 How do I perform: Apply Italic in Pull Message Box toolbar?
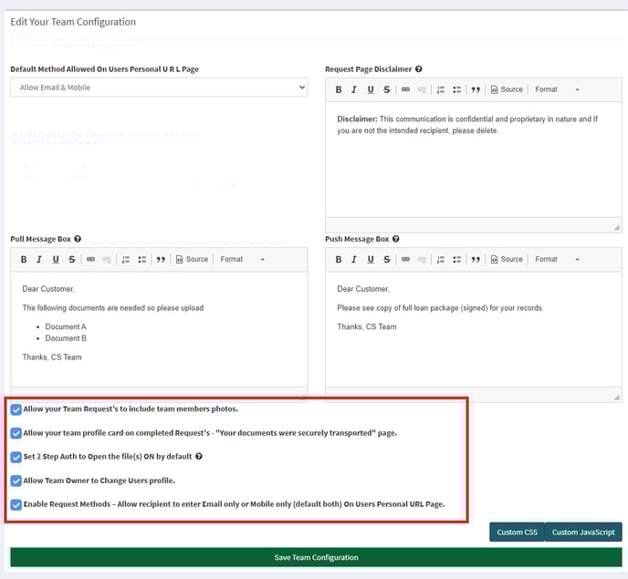pyautogui.click(x=39, y=260)
